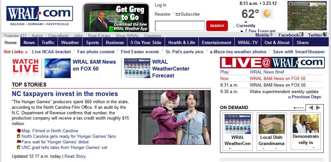
Task: Expand the 7 Day Forecast arrow
Action: (x=242, y=31)
